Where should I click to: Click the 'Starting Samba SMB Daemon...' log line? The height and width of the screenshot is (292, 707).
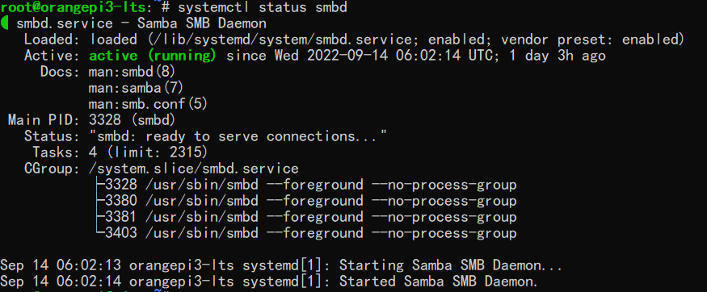coord(281,266)
